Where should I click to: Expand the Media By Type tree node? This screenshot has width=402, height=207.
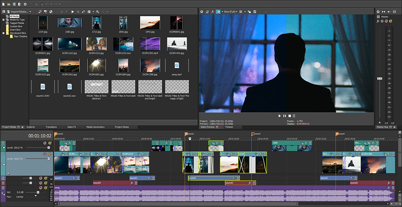pyautogui.click(x=3, y=20)
